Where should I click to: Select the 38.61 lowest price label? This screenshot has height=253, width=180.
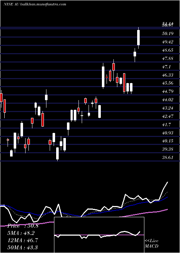click(168, 158)
